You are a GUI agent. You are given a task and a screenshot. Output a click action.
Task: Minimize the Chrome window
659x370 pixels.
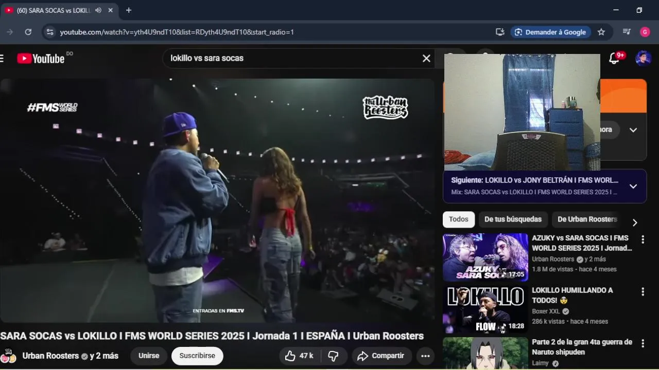pos(616,10)
